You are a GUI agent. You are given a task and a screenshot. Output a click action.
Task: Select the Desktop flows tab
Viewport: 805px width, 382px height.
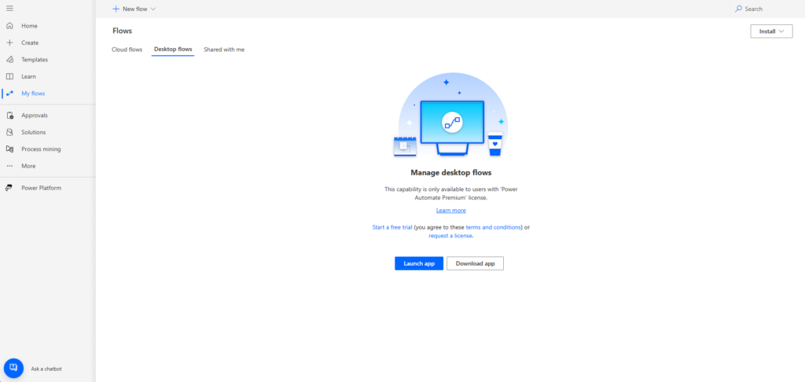(x=173, y=50)
